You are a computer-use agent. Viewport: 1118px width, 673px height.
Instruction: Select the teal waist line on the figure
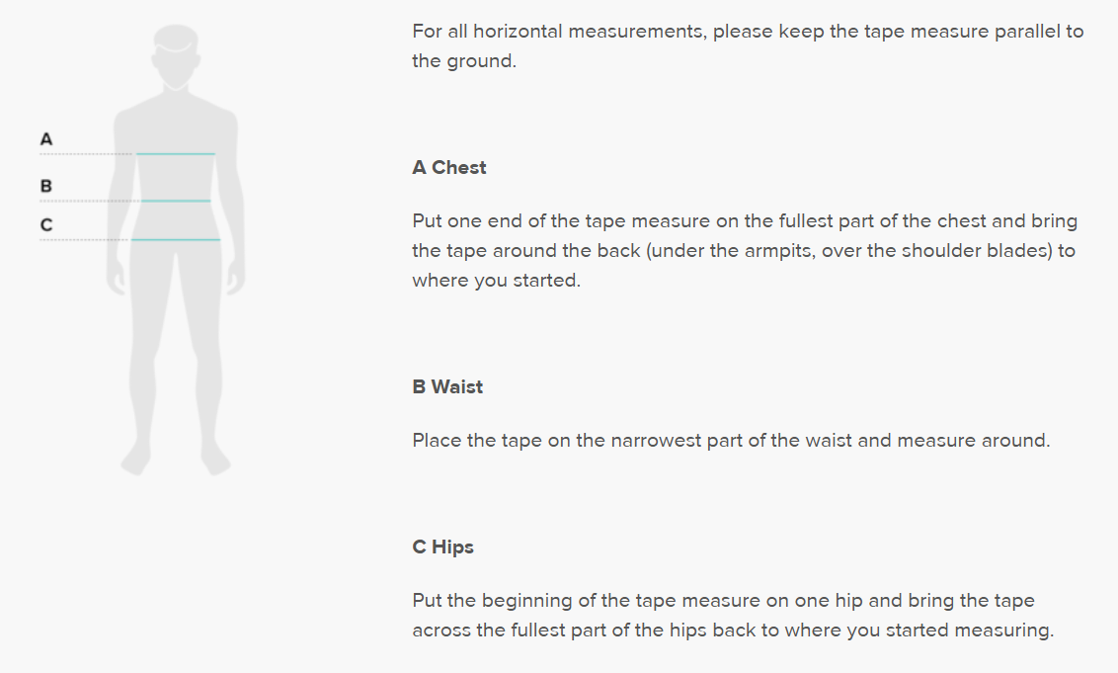(176, 202)
